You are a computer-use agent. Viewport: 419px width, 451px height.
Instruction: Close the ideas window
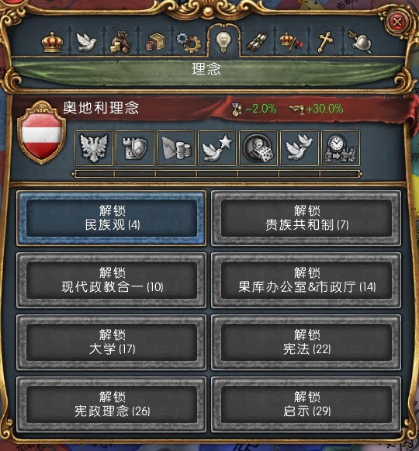tap(397, 22)
